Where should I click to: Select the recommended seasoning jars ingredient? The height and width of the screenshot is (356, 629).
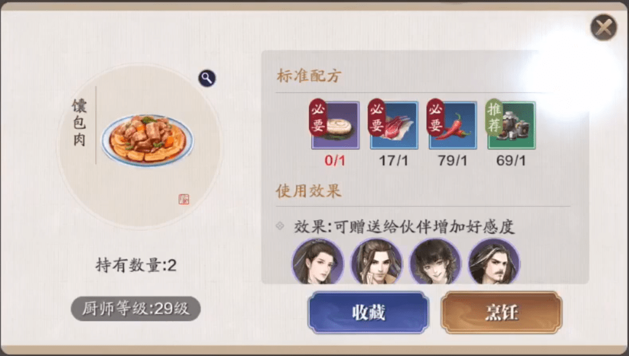(x=512, y=125)
